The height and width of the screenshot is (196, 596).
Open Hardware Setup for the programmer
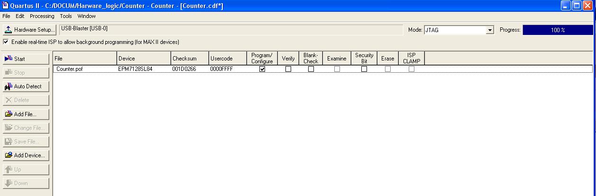(29, 30)
